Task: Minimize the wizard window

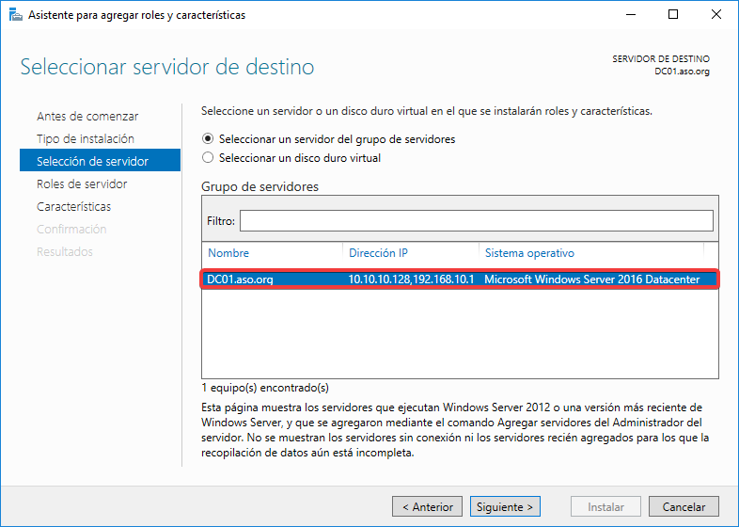Action: point(629,15)
